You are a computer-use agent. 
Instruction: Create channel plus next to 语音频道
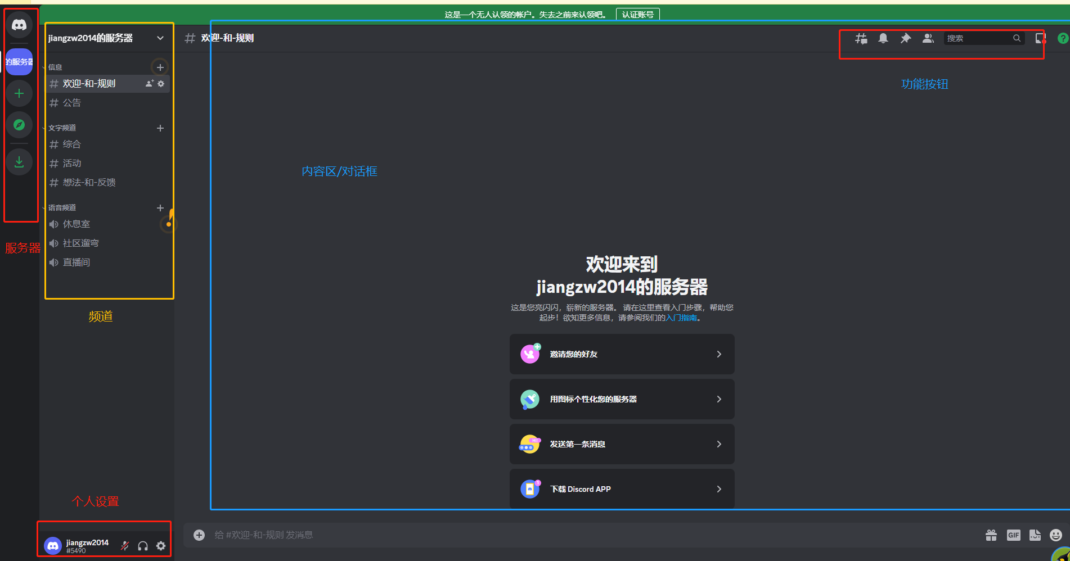pyautogui.click(x=160, y=208)
